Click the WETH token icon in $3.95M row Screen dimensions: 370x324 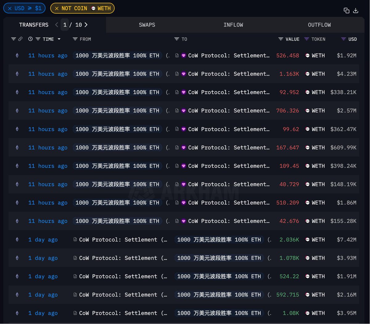(x=307, y=313)
